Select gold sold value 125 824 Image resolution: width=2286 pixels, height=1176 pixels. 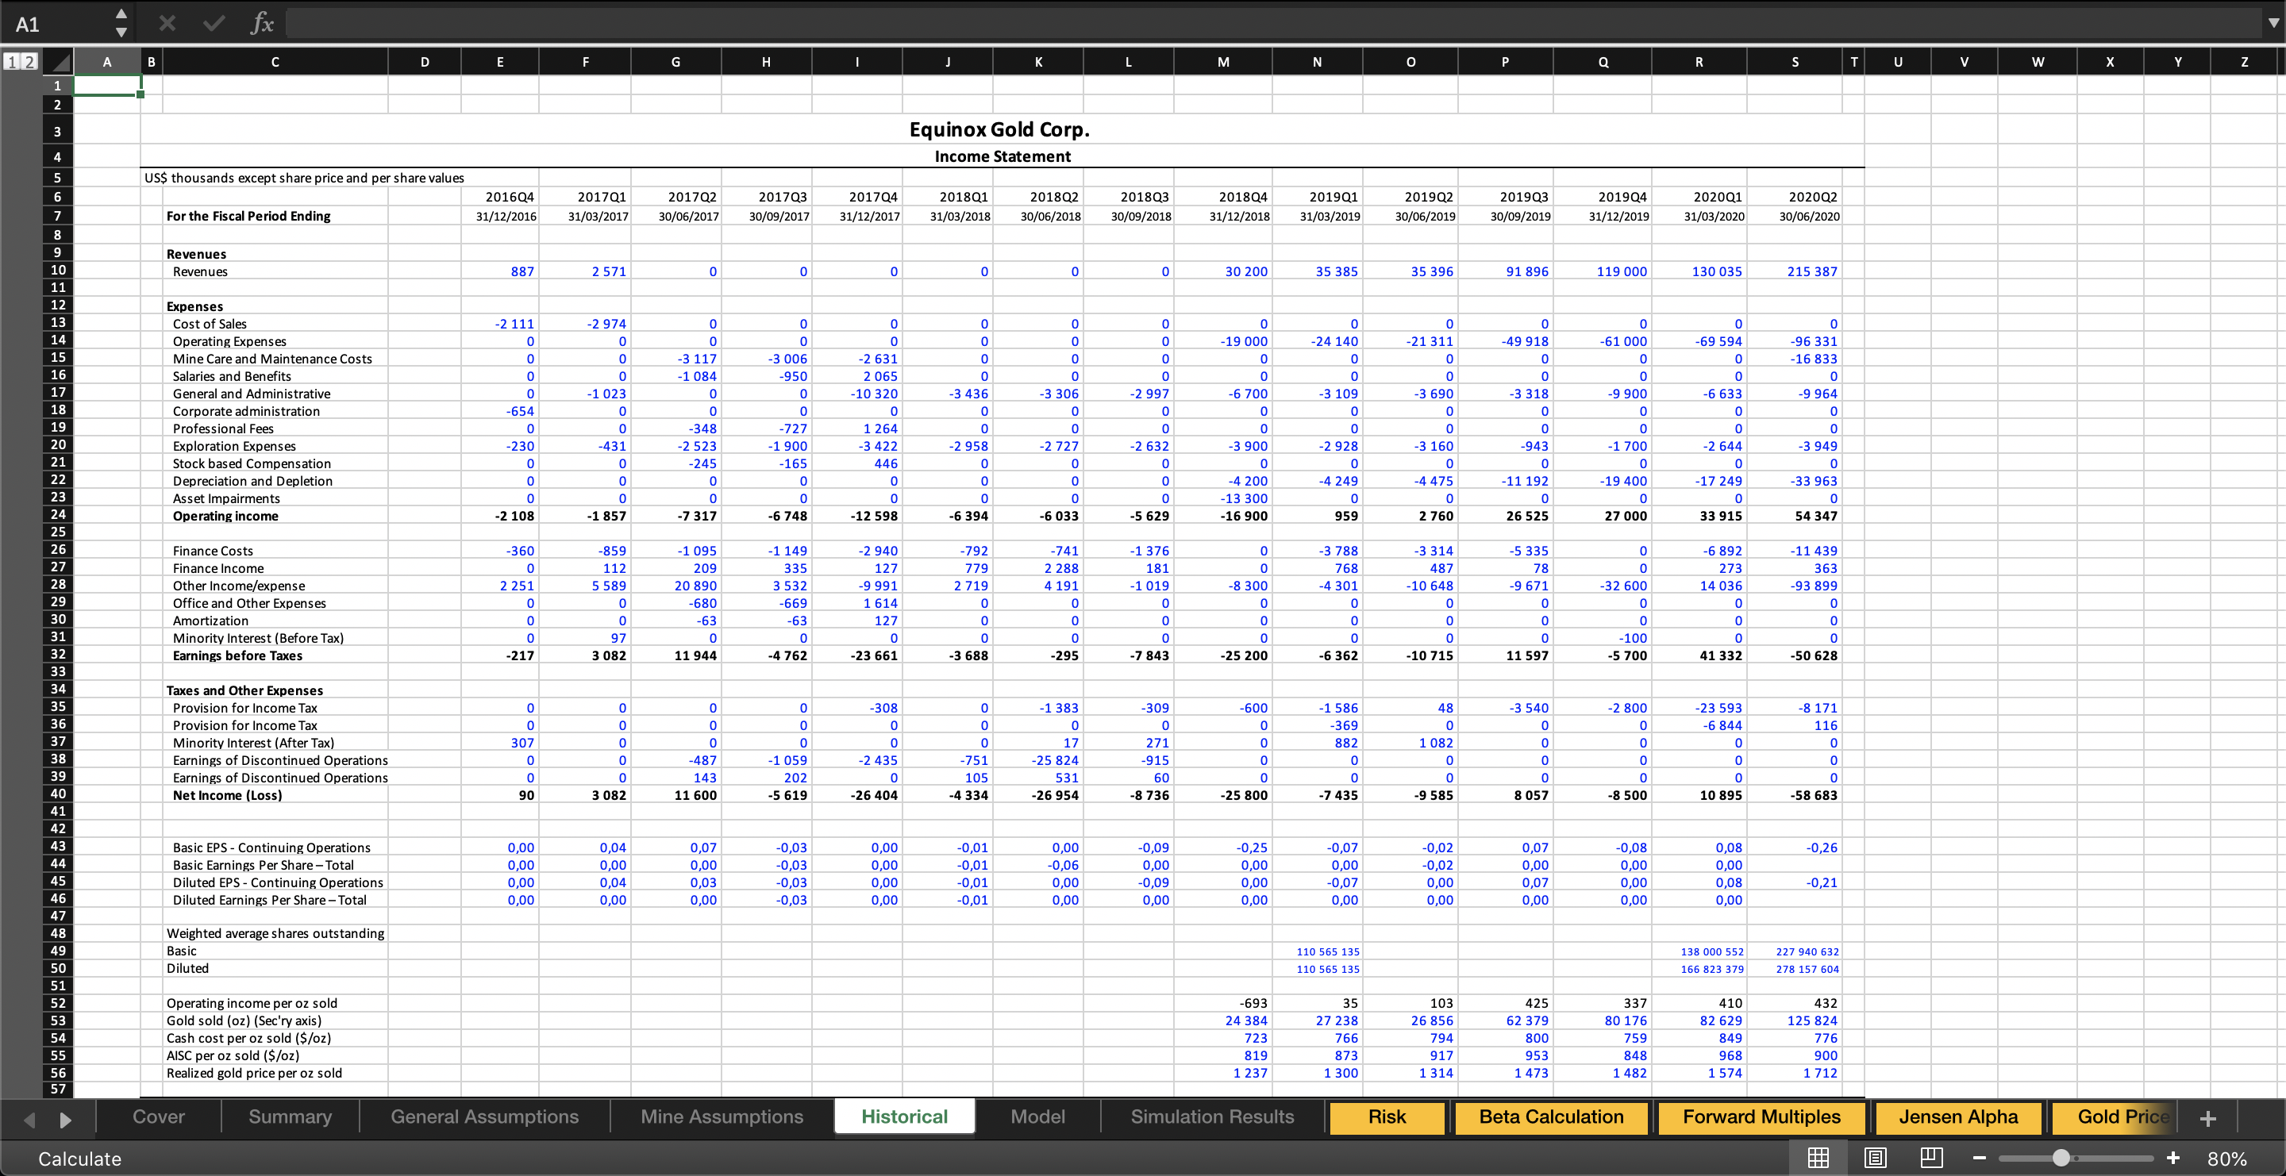pos(1812,1020)
